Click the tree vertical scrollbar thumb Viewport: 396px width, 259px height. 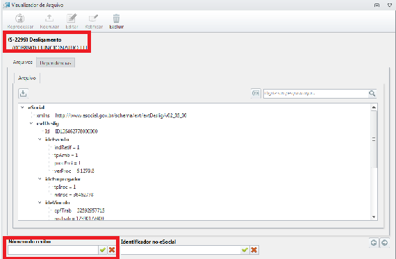[374, 139]
